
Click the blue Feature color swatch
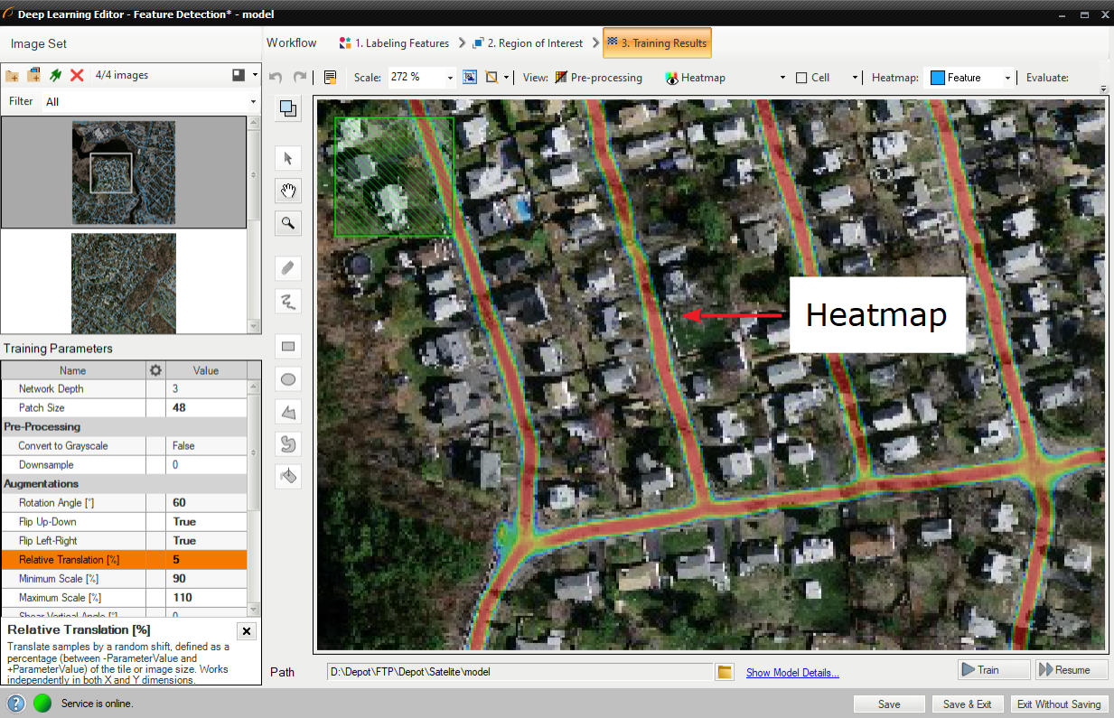coord(938,78)
